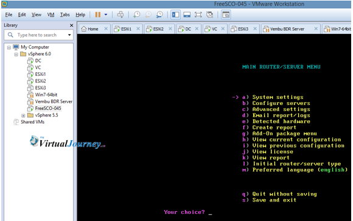
Task: Click the library search field
Action: coord(39,35)
